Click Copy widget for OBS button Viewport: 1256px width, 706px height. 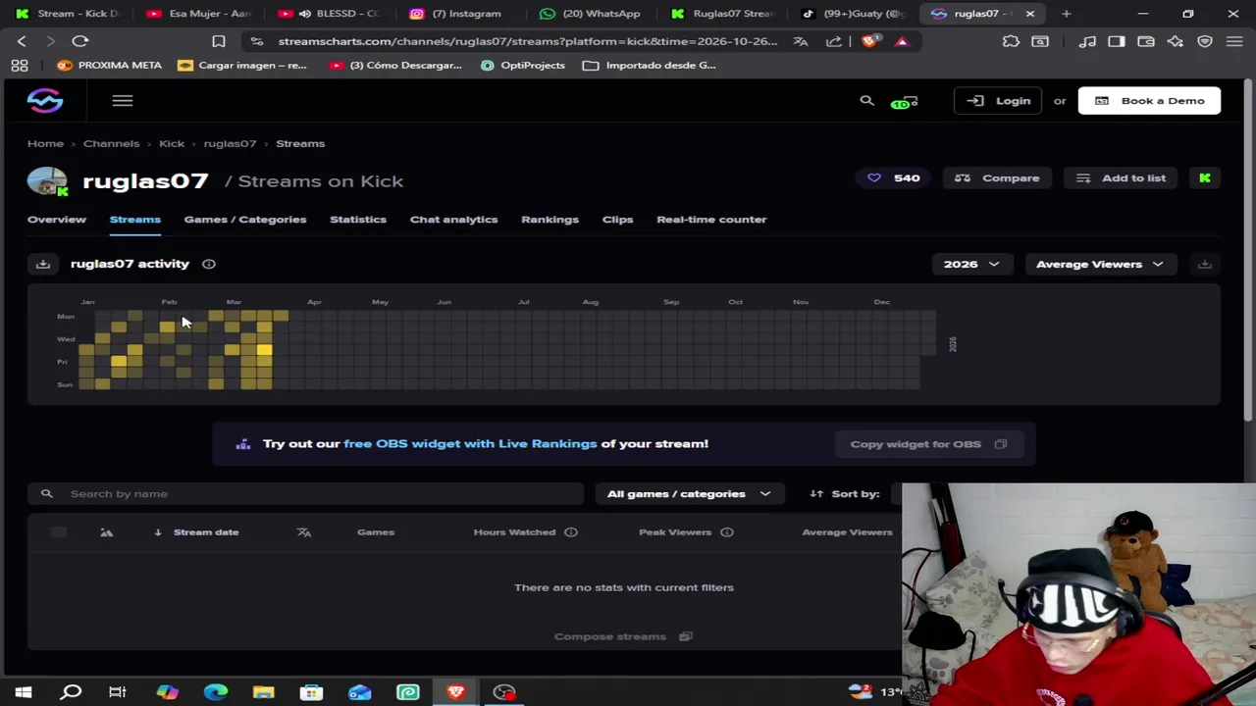click(x=928, y=444)
